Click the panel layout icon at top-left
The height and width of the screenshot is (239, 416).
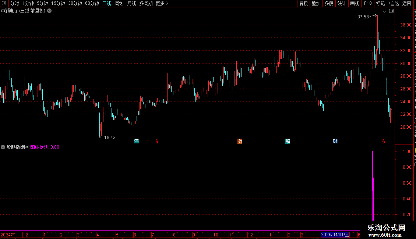pos(4,3)
